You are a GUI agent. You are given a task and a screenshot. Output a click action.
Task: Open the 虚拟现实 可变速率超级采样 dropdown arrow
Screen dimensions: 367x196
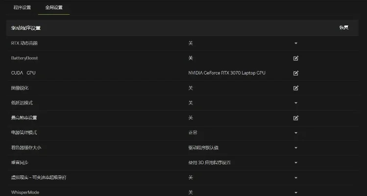(296, 177)
